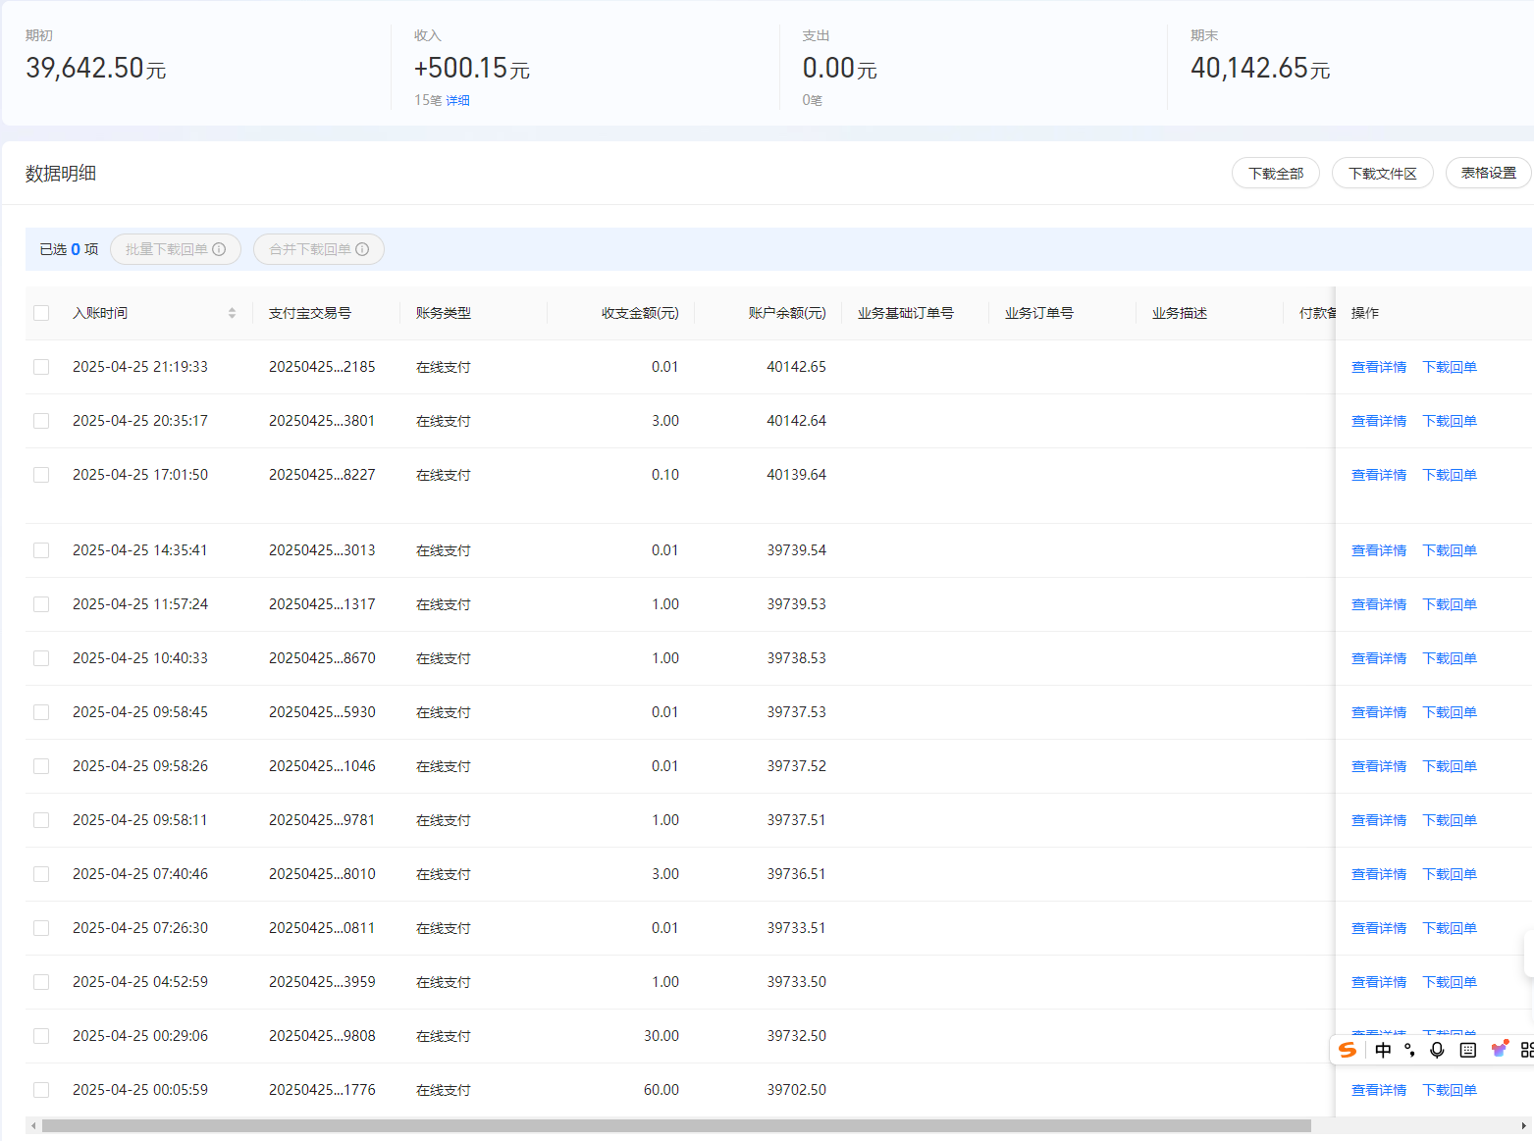This screenshot has height=1141, width=1534.
Task: Click the info icon beside 合并下载回单
Action: pos(362,249)
